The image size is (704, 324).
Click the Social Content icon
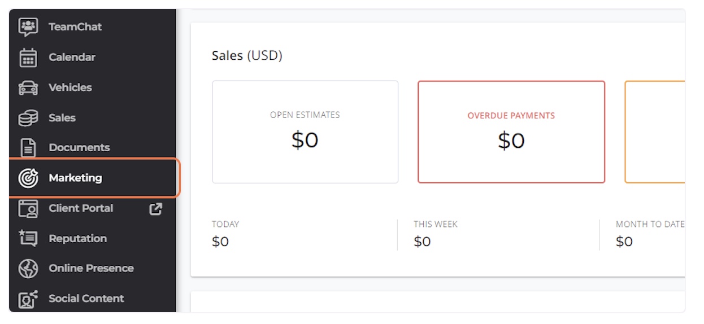point(28,299)
